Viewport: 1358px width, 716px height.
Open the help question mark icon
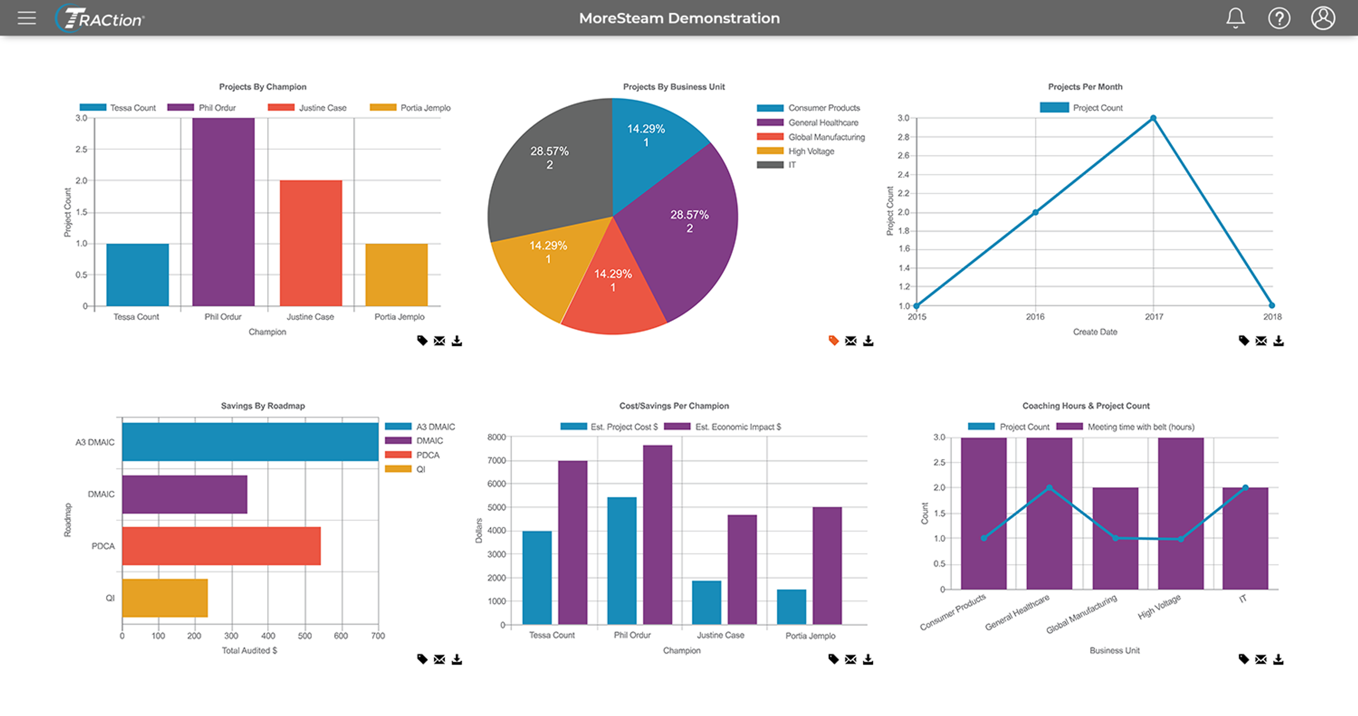tap(1279, 18)
